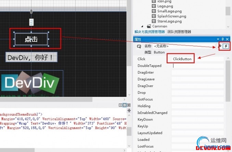Click the XAML editor horizontal scroll right arrow
This screenshot has width=232, height=152.
[x=125, y=150]
